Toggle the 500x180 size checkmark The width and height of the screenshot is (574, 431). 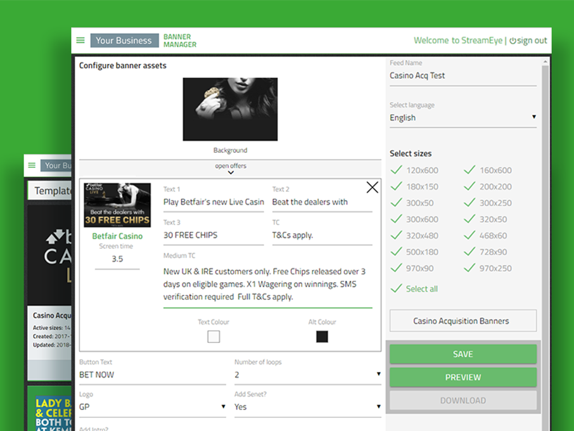tap(397, 252)
